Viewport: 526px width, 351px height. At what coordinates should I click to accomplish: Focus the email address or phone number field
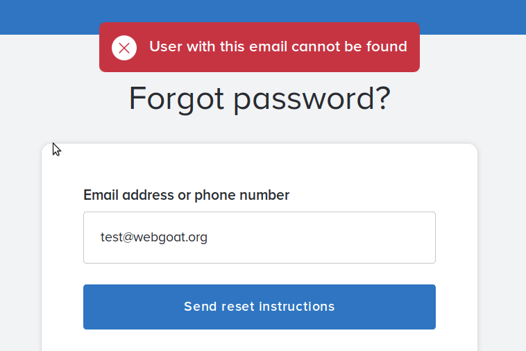click(x=260, y=237)
